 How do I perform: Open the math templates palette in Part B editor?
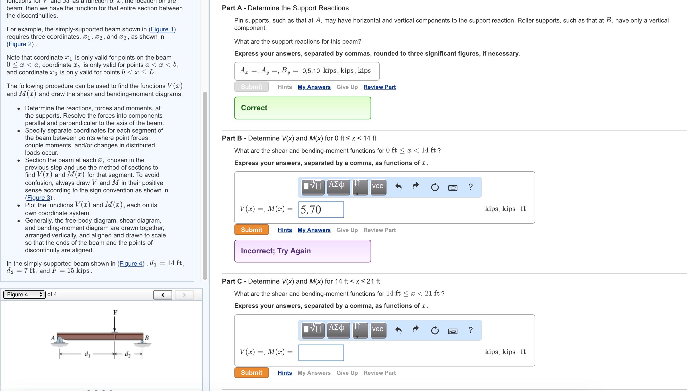click(312, 187)
